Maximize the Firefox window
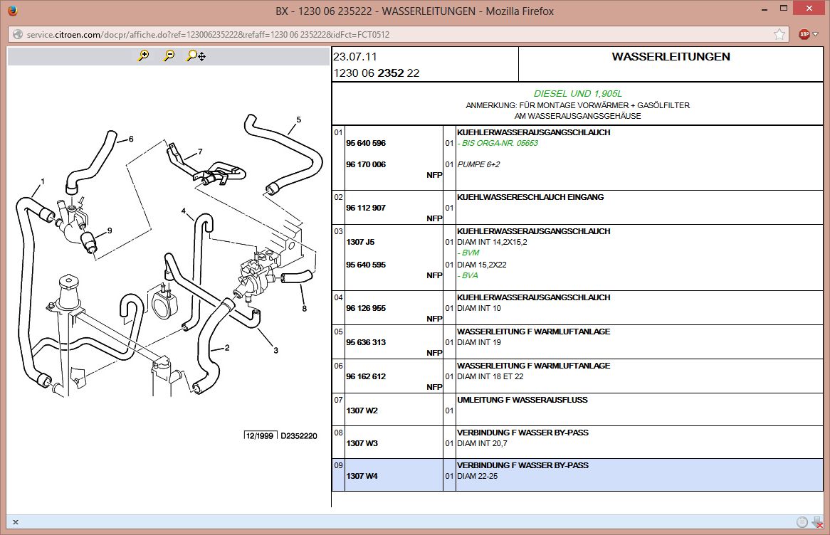The height and width of the screenshot is (535, 830). [784, 8]
